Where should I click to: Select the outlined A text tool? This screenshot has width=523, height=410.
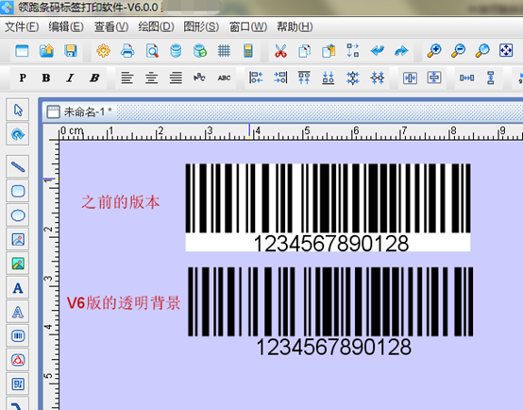pyautogui.click(x=18, y=312)
